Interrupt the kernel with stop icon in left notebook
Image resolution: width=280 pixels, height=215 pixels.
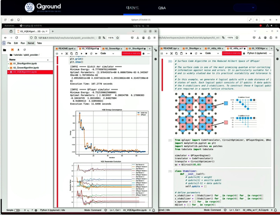point(86,53)
